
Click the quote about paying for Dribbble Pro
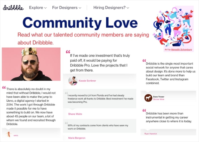(100, 63)
